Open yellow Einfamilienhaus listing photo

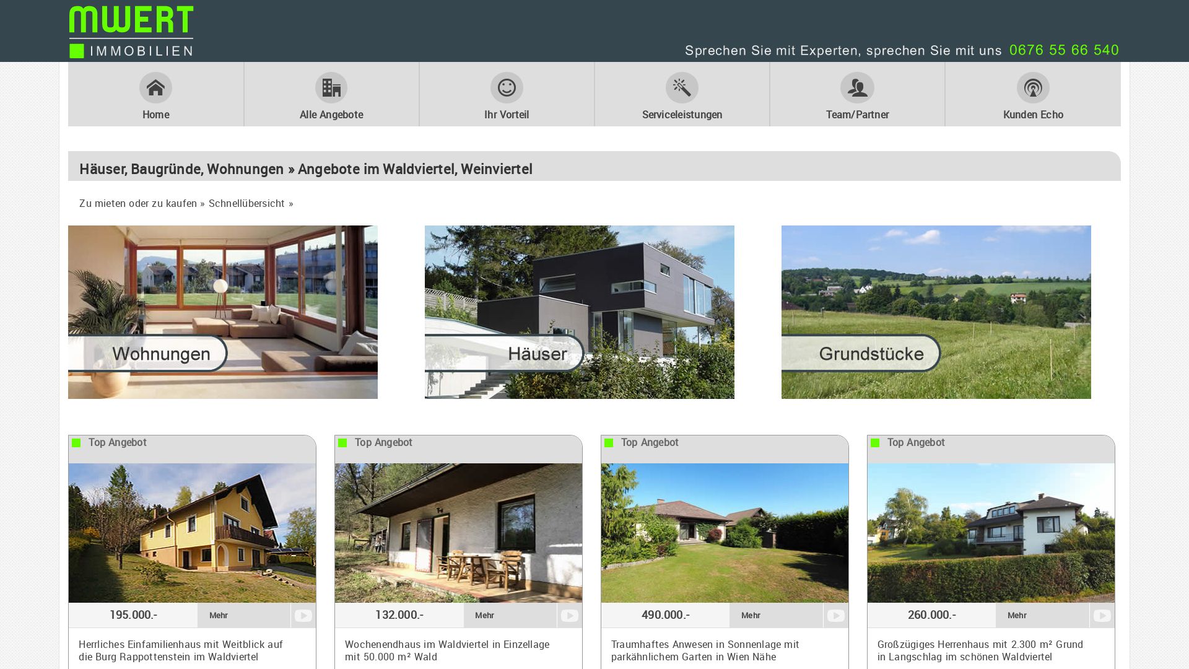tap(192, 533)
